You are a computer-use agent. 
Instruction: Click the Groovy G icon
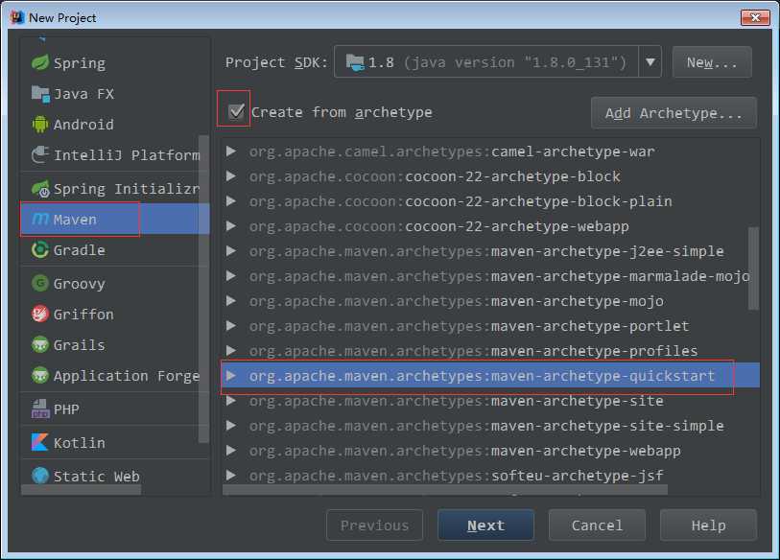click(x=39, y=283)
